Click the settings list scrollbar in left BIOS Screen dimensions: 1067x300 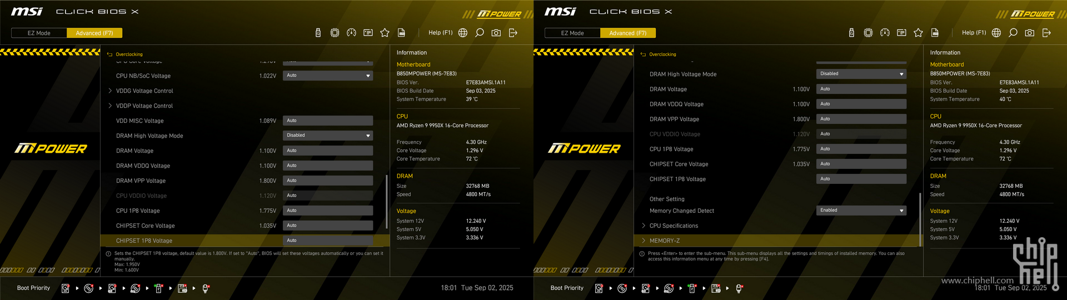pyautogui.click(x=387, y=201)
